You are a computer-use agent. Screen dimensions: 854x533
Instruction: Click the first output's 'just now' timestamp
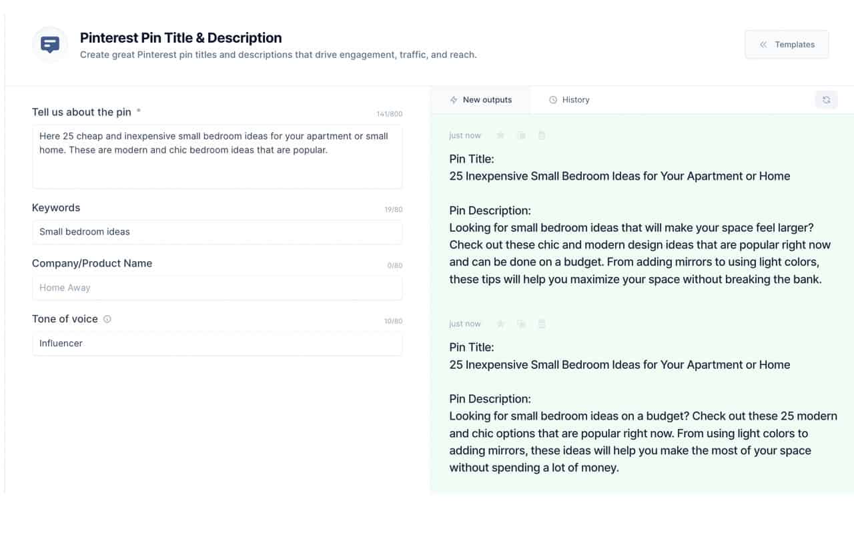pos(465,135)
